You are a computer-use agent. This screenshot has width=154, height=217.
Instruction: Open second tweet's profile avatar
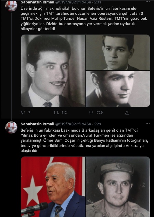coord(11,127)
